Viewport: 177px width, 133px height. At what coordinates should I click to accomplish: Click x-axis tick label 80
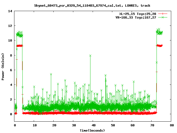(x=172, y=125)
